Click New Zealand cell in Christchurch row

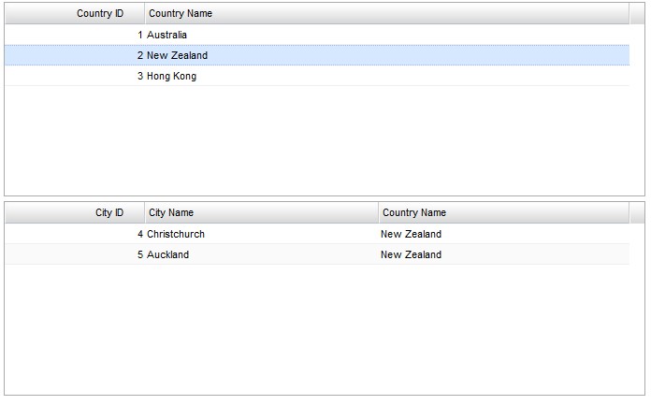[x=412, y=235]
